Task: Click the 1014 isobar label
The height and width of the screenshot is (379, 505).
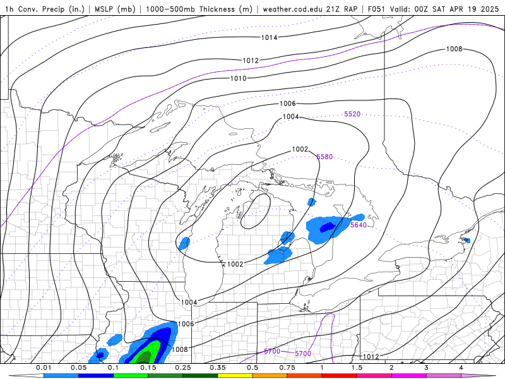Action: (269, 38)
